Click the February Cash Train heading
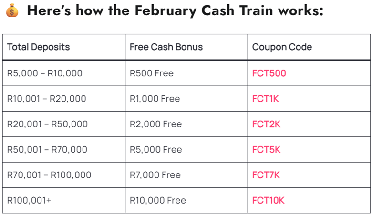This screenshot has width=372, height=215. 175,10
